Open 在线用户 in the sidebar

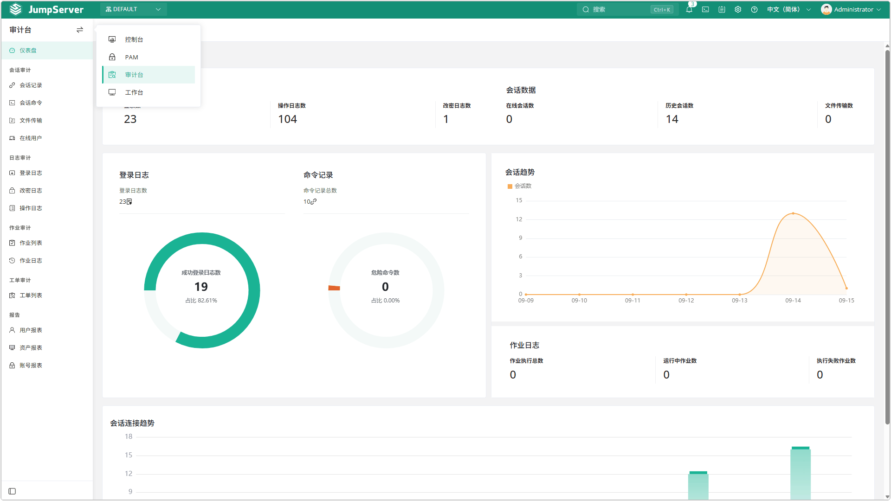click(47, 138)
